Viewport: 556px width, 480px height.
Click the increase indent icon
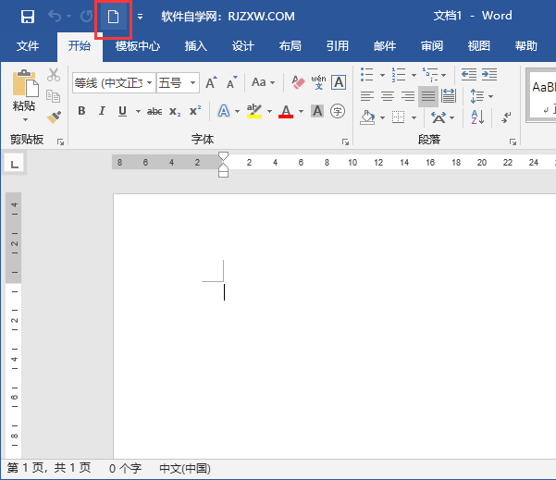tap(489, 74)
